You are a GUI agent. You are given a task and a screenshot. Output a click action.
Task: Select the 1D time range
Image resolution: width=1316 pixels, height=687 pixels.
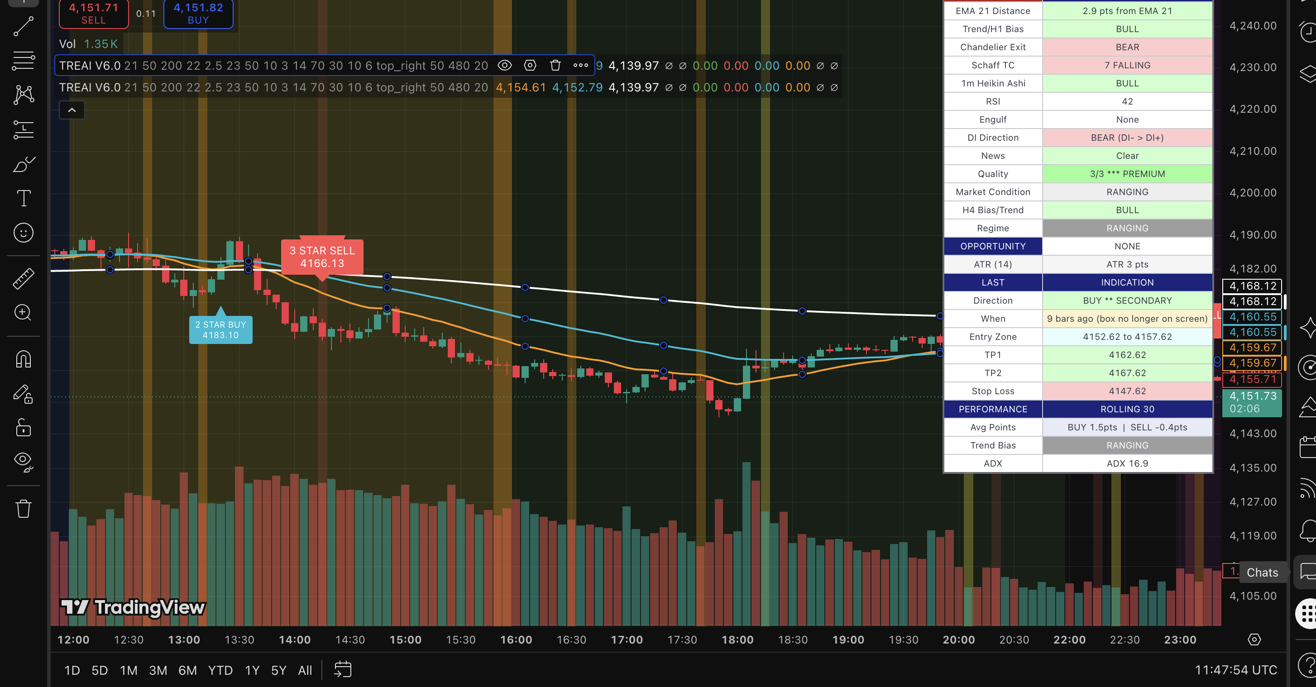point(72,670)
